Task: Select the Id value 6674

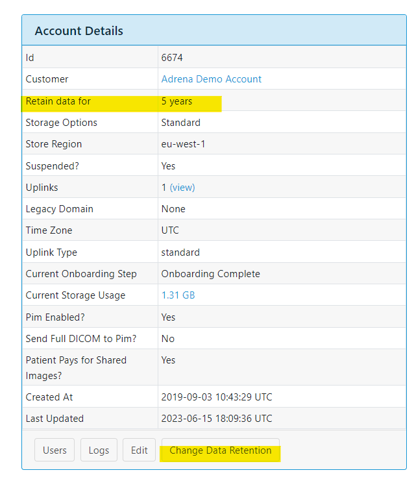Action: tap(172, 58)
